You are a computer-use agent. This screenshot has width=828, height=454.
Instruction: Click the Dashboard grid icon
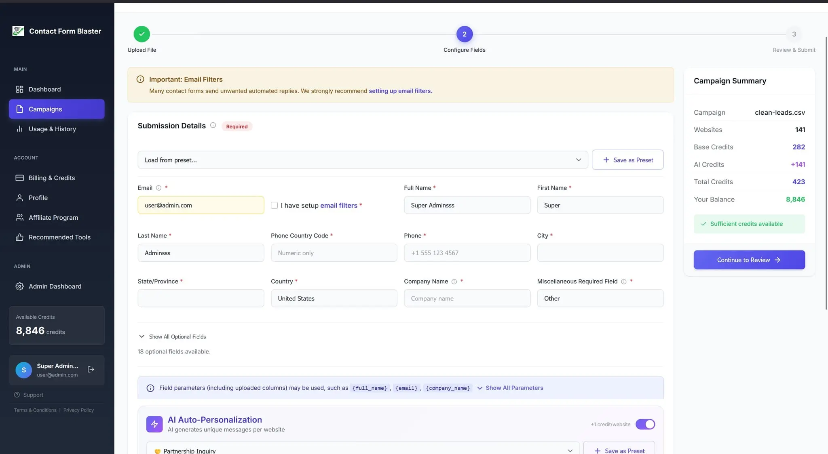point(19,89)
